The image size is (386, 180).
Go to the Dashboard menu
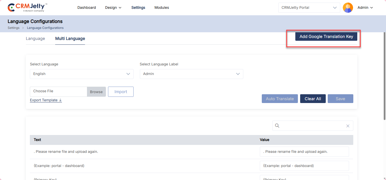coord(86,8)
